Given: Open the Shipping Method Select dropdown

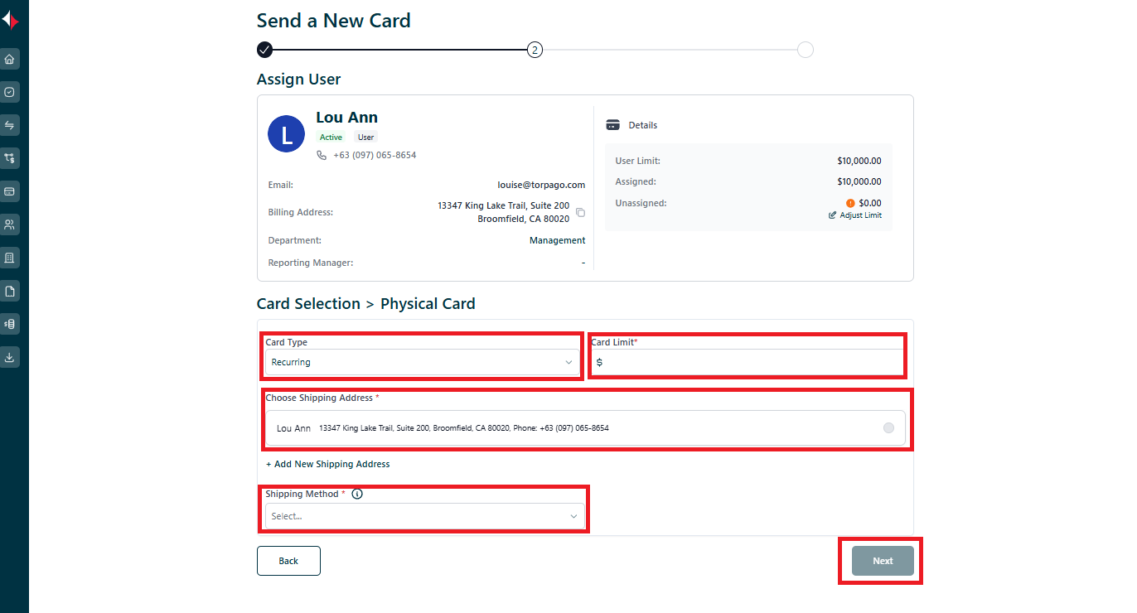Looking at the screenshot, I should coord(424,516).
